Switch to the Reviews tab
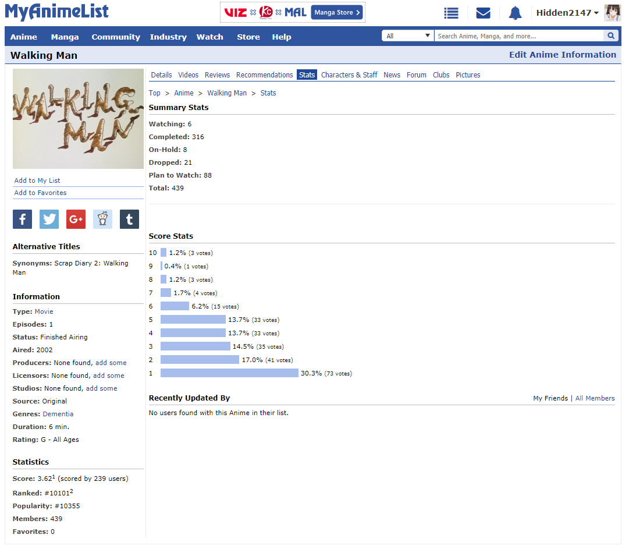 click(217, 75)
